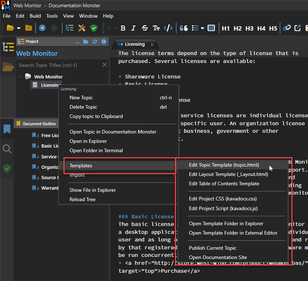Click the project tree sidebar icon
Viewport: 308px width, 281px height.
8,47
